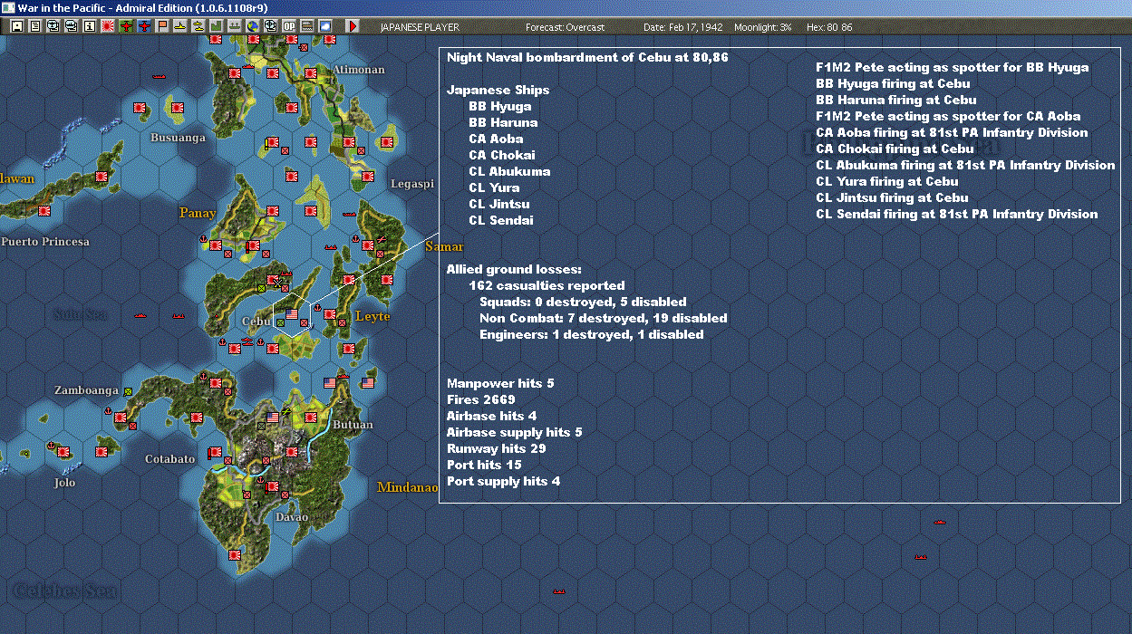Click the Cebu map label
Screen dimensions: 1132x634
[x=256, y=322]
